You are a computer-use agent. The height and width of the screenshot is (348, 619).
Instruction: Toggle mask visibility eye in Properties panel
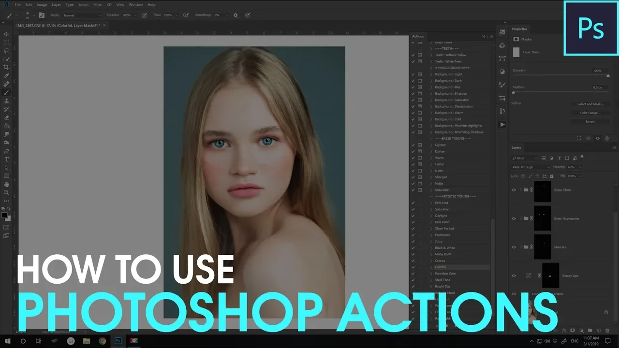(x=597, y=138)
